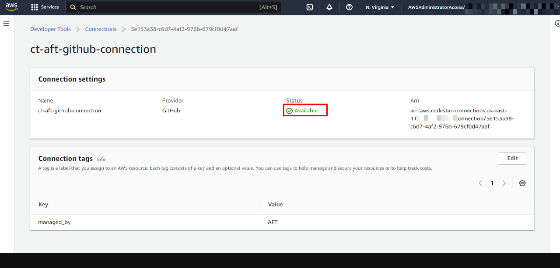Image resolution: width=560 pixels, height=268 pixels.
Task: Click the AWS logo home icon
Action: 11,7
